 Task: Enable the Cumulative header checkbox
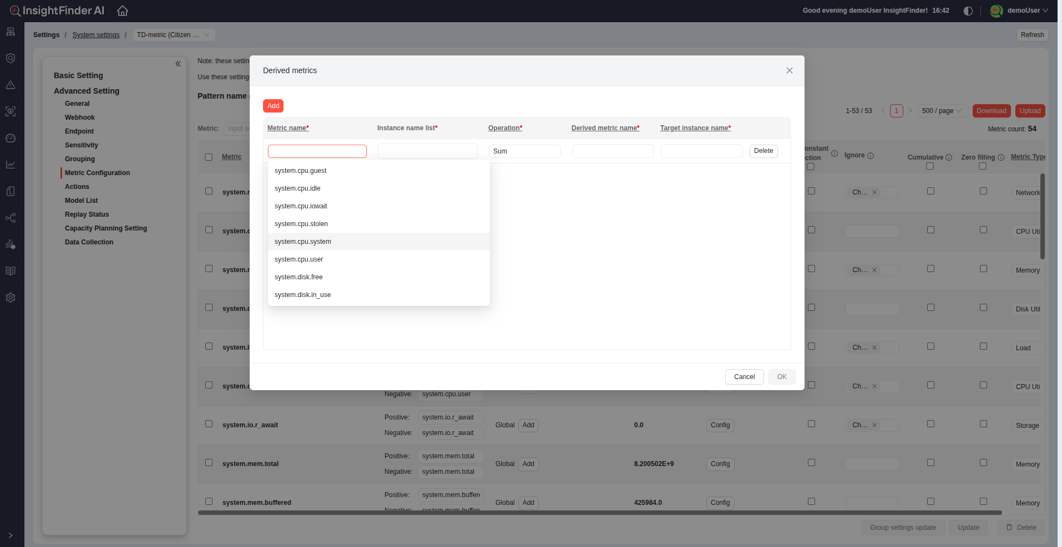(x=930, y=166)
